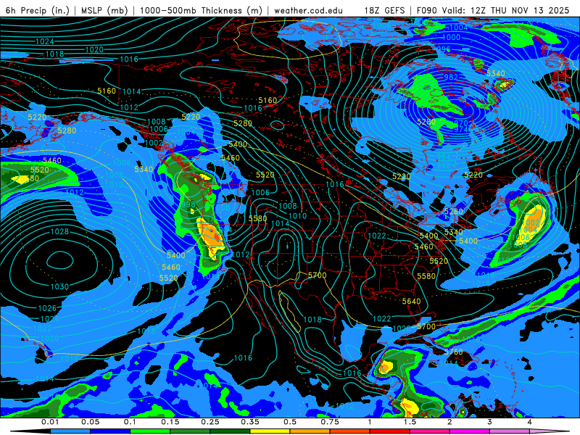The image size is (580, 435).
Task: Click the 1.5 legend value
Action: click(410, 422)
